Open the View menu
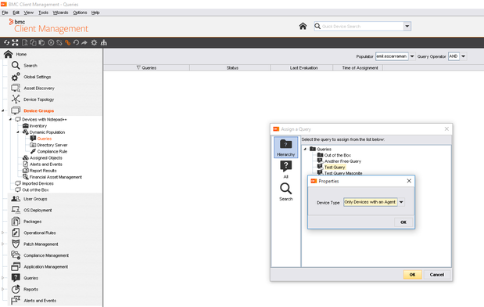 coord(28,13)
